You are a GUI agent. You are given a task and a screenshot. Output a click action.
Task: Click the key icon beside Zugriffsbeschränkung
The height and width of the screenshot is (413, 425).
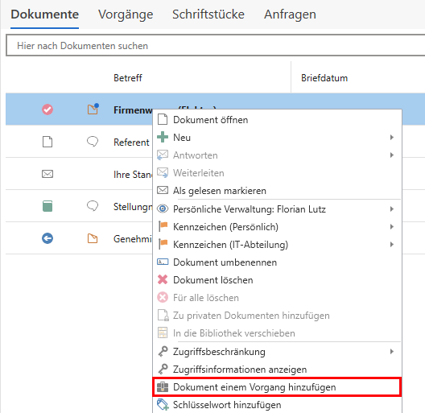[x=163, y=352]
